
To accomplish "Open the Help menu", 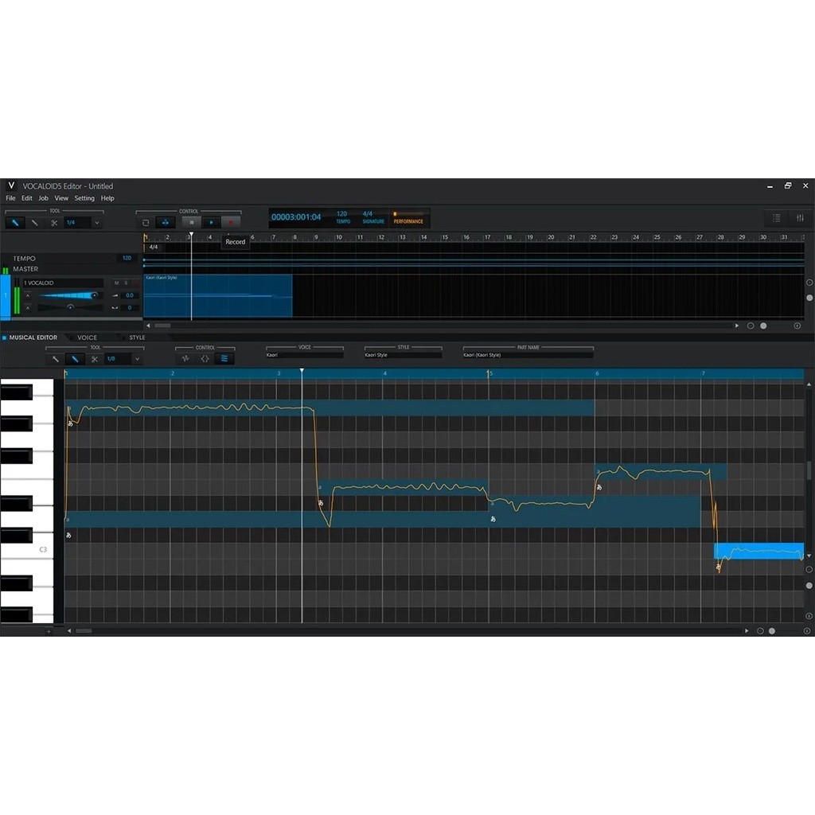I will [x=107, y=198].
